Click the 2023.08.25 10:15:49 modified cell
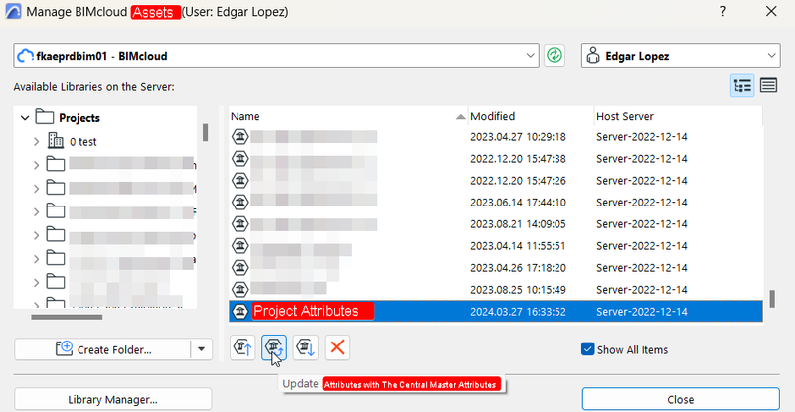This screenshot has height=412, width=795. click(x=518, y=290)
